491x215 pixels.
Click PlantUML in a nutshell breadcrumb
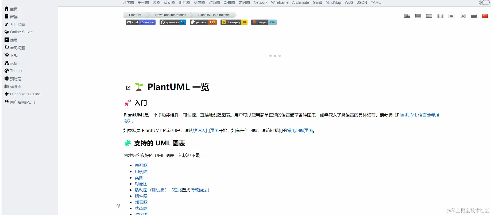[x=214, y=15]
